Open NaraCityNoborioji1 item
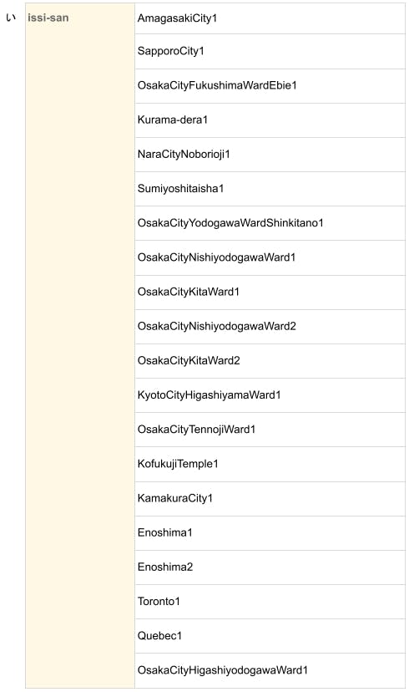The width and height of the screenshot is (409, 692). tap(184, 154)
